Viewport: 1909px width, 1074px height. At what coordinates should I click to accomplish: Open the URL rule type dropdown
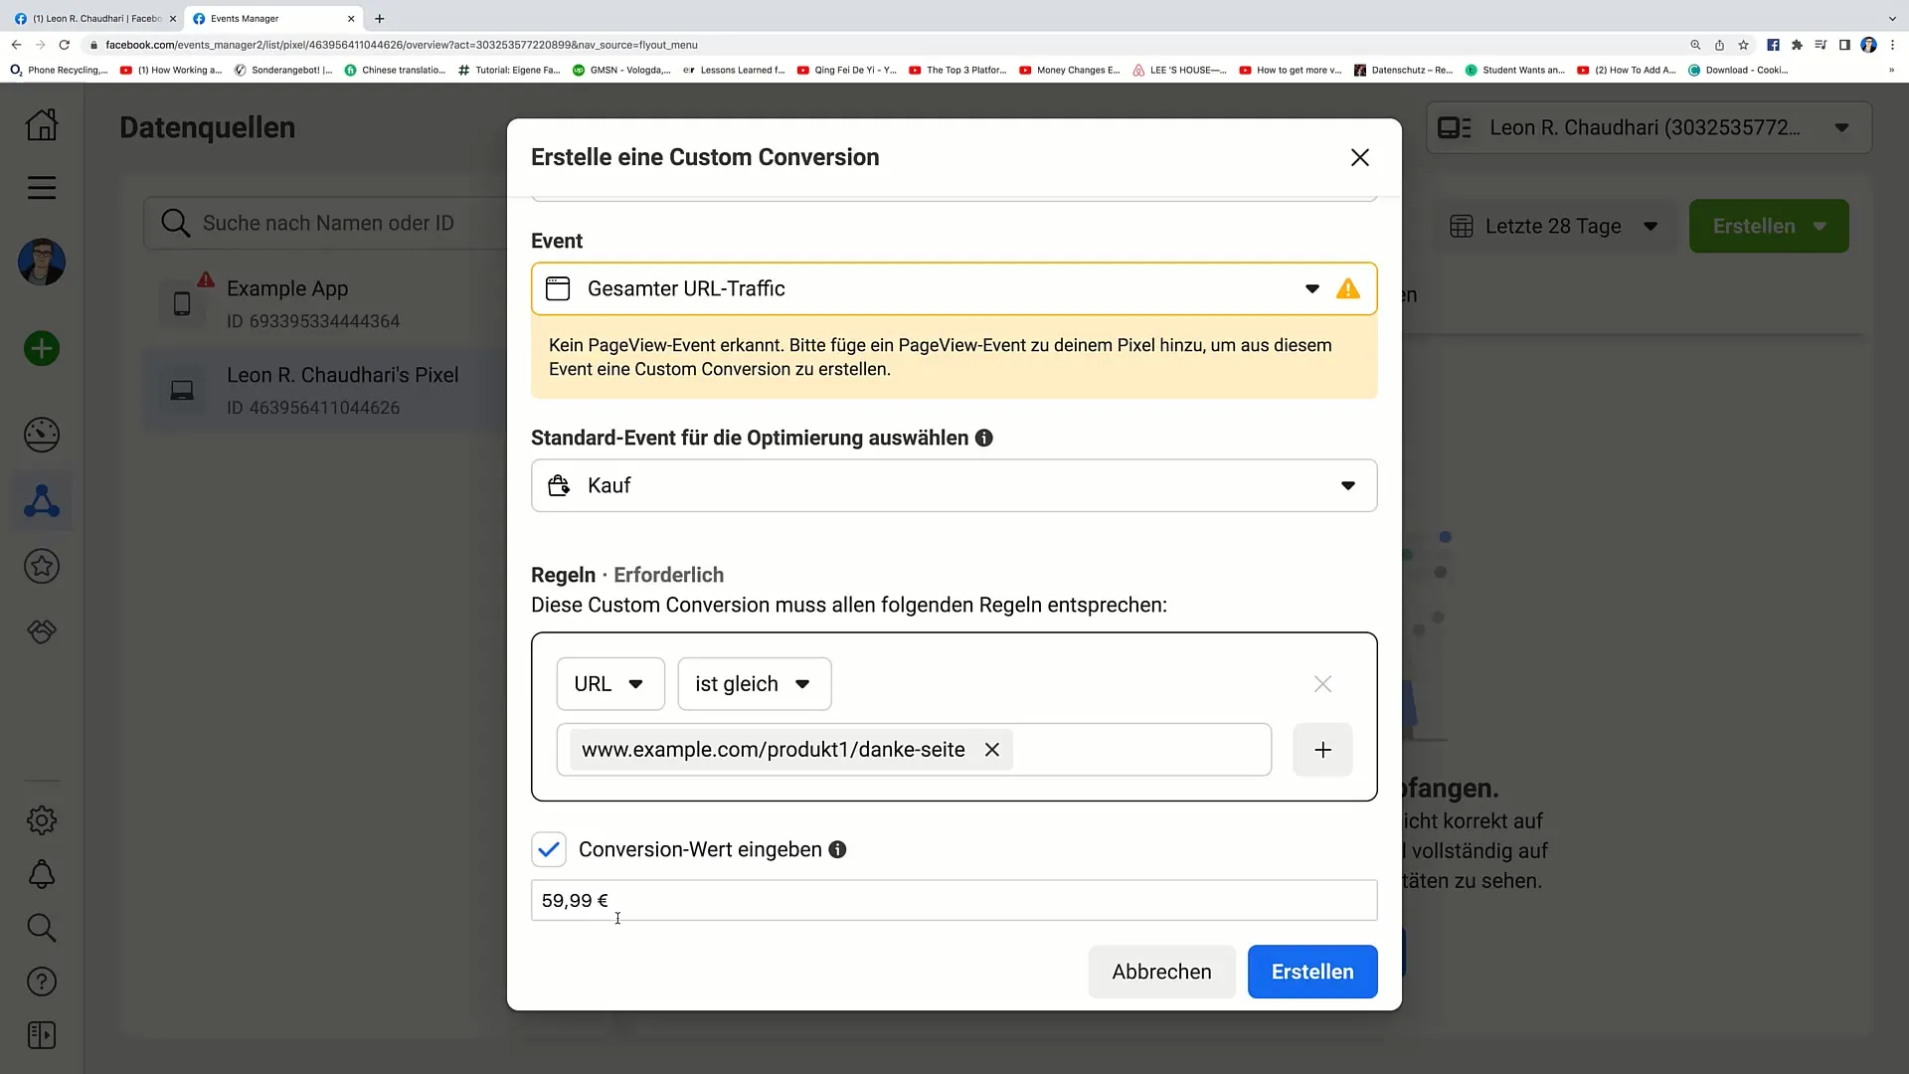tap(610, 684)
